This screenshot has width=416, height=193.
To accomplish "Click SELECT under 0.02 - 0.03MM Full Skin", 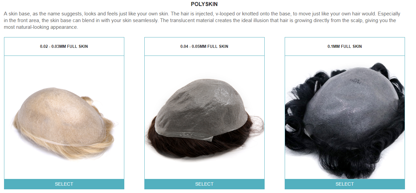I will [x=64, y=184].
